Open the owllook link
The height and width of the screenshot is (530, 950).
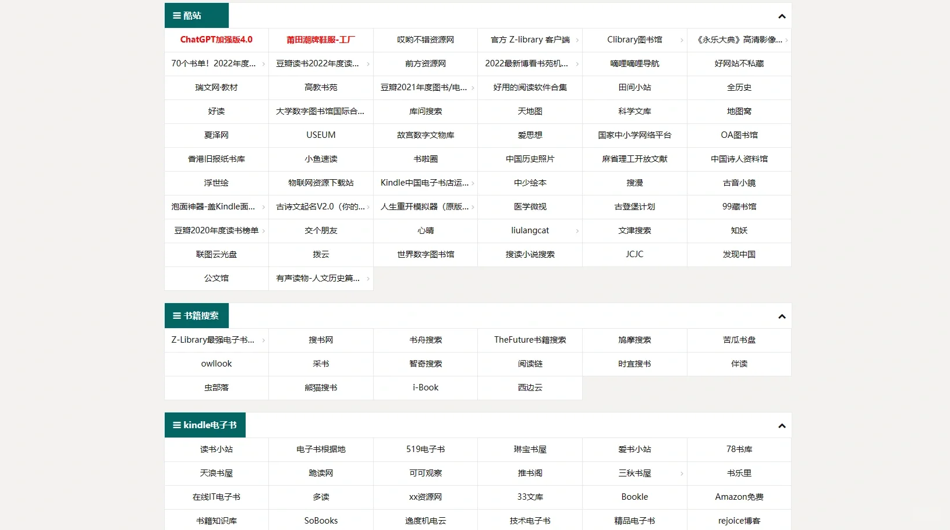pyautogui.click(x=216, y=364)
